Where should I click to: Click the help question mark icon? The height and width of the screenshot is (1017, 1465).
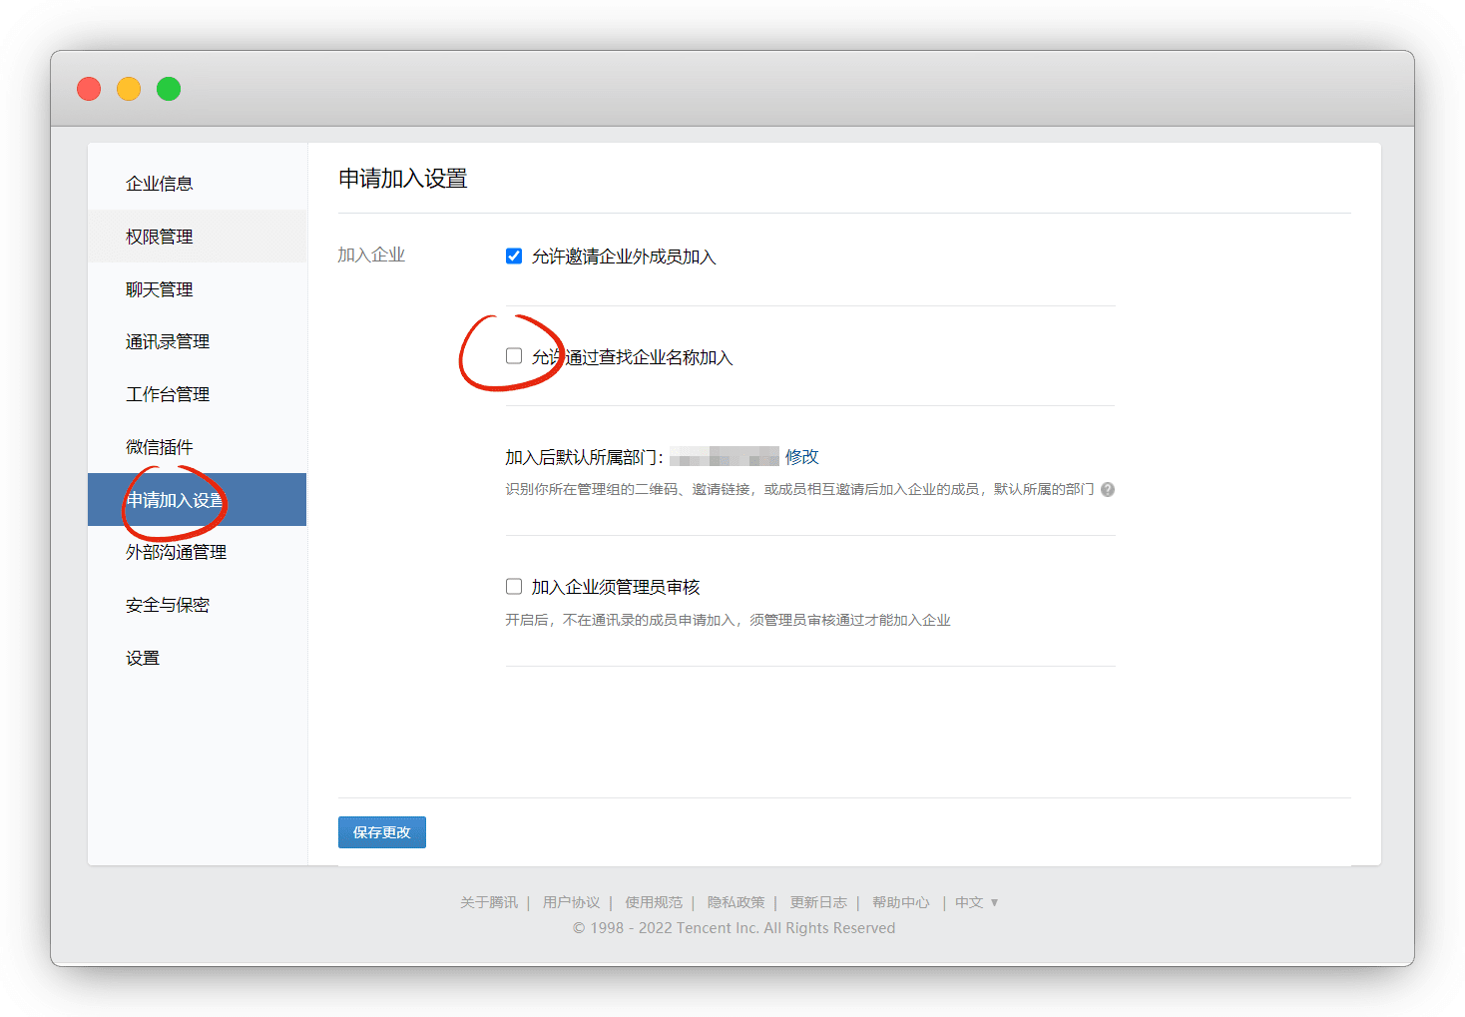click(x=1108, y=490)
